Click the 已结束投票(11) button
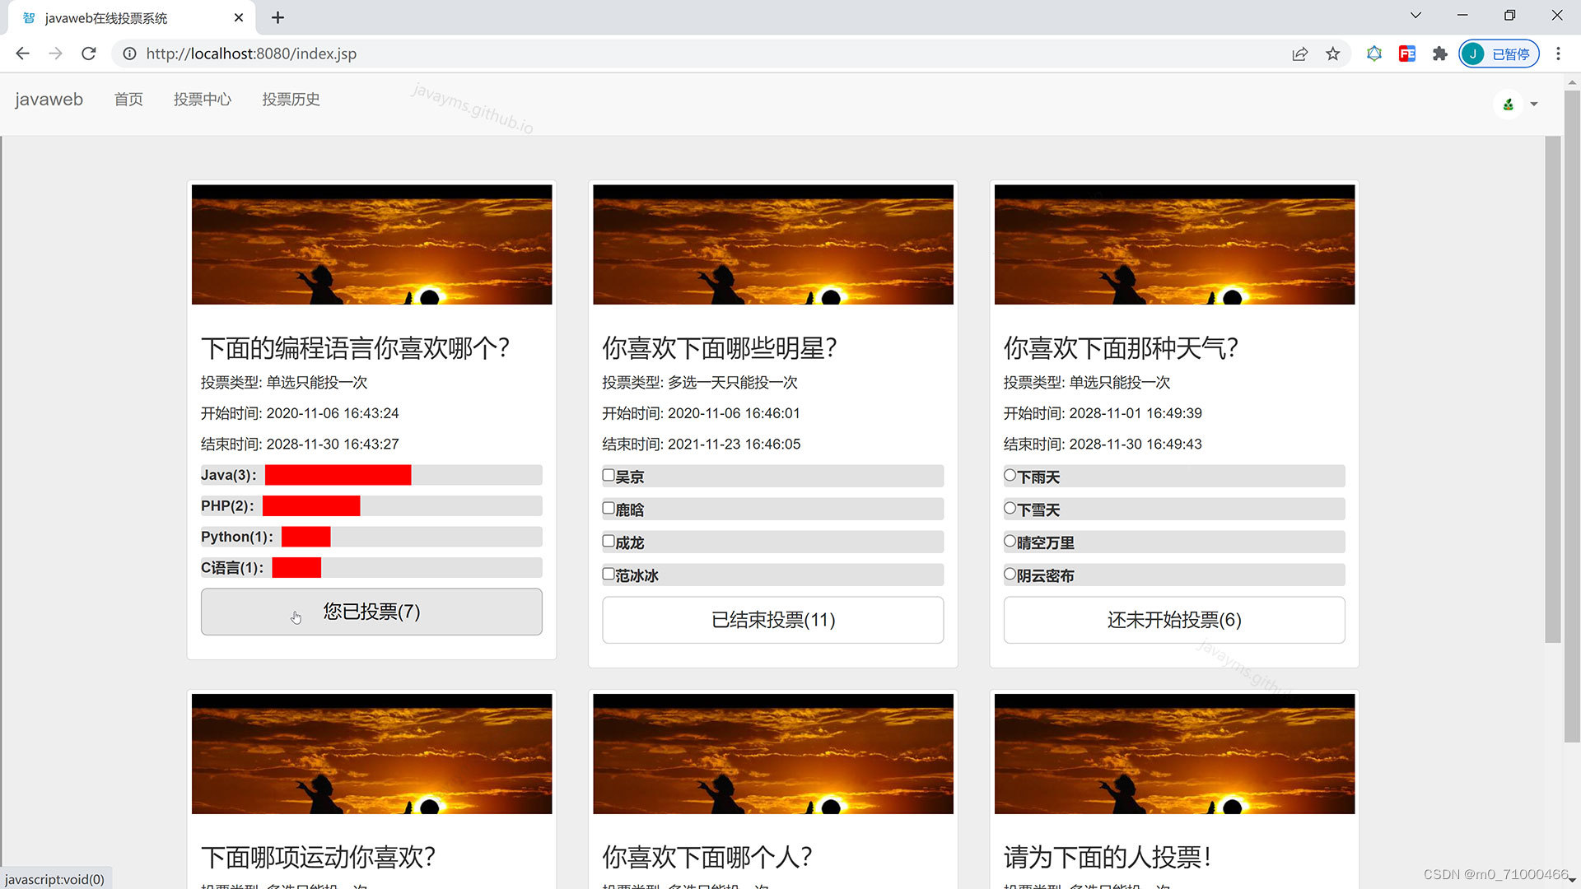The height and width of the screenshot is (889, 1581). click(773, 620)
